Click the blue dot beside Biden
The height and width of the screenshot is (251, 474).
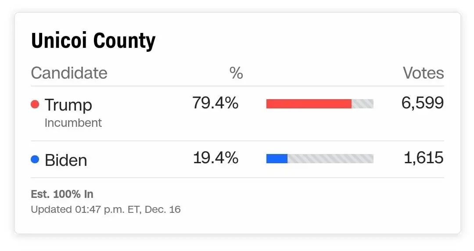point(35,159)
